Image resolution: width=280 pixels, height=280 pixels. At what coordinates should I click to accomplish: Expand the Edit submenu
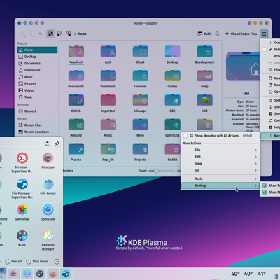(220, 157)
